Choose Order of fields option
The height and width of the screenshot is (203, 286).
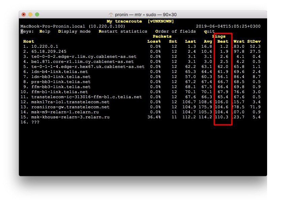(175, 31)
